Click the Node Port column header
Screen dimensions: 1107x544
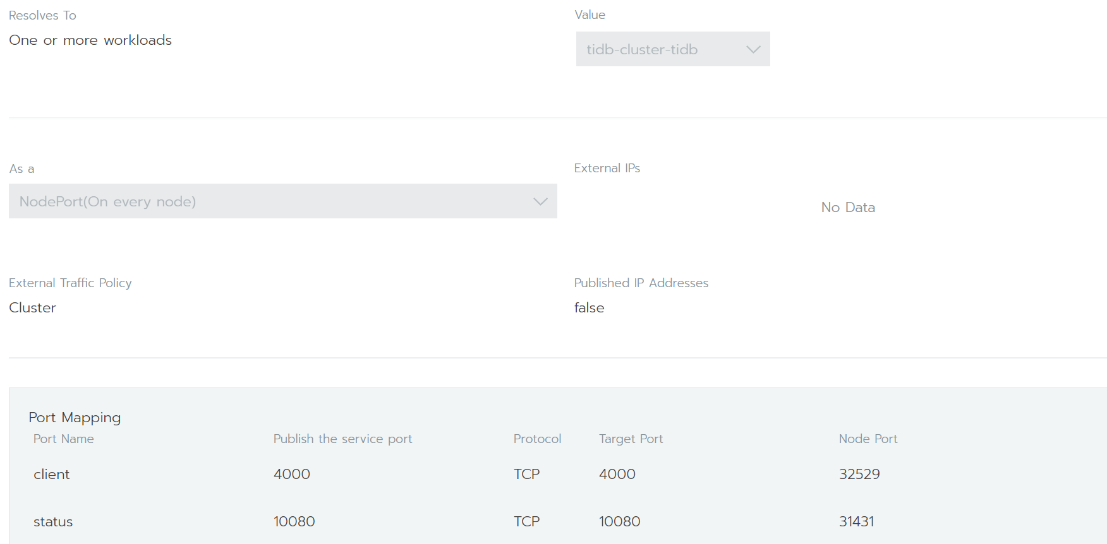pyautogui.click(x=868, y=439)
